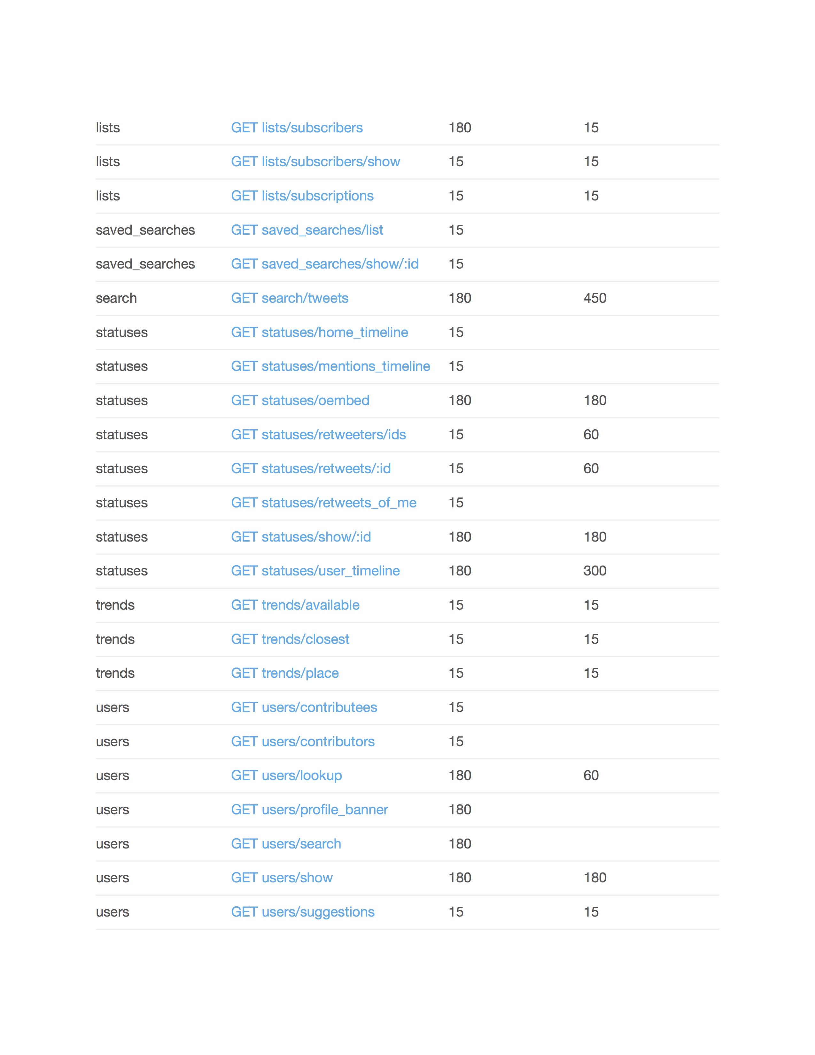Follow the GET saved_searches/list link

tap(307, 230)
